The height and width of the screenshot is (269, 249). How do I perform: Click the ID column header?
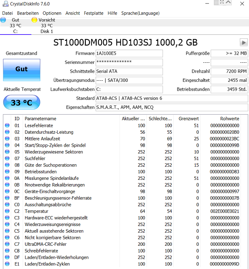17,118
